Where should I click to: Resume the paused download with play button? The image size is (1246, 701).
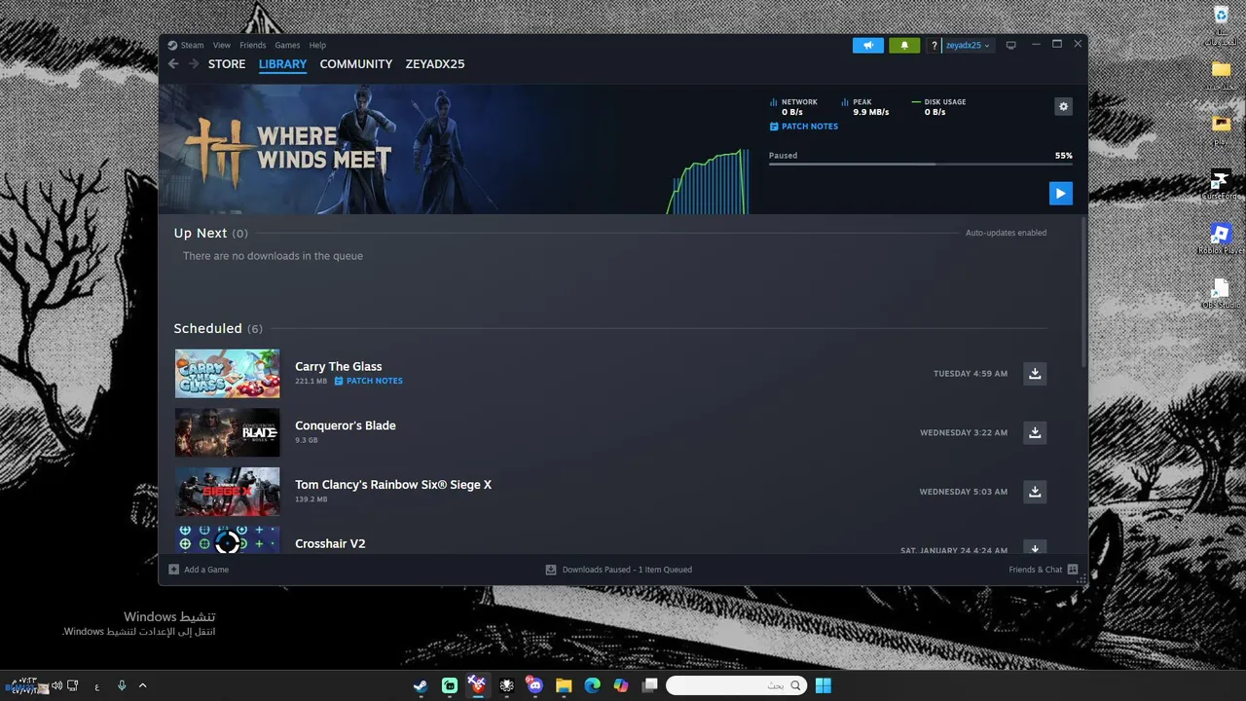pos(1060,193)
